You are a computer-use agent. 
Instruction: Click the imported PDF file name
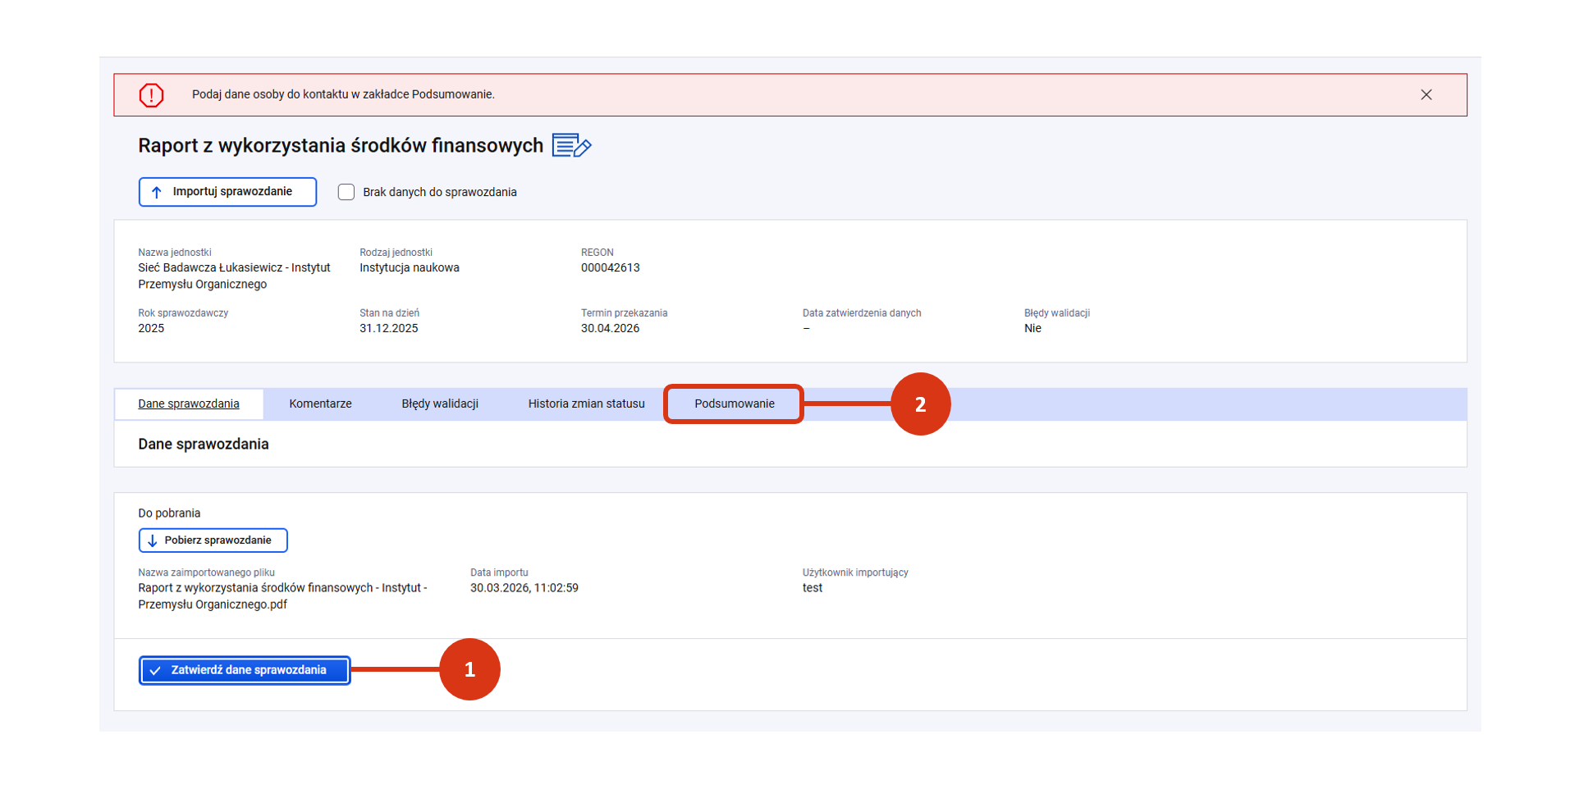282,596
